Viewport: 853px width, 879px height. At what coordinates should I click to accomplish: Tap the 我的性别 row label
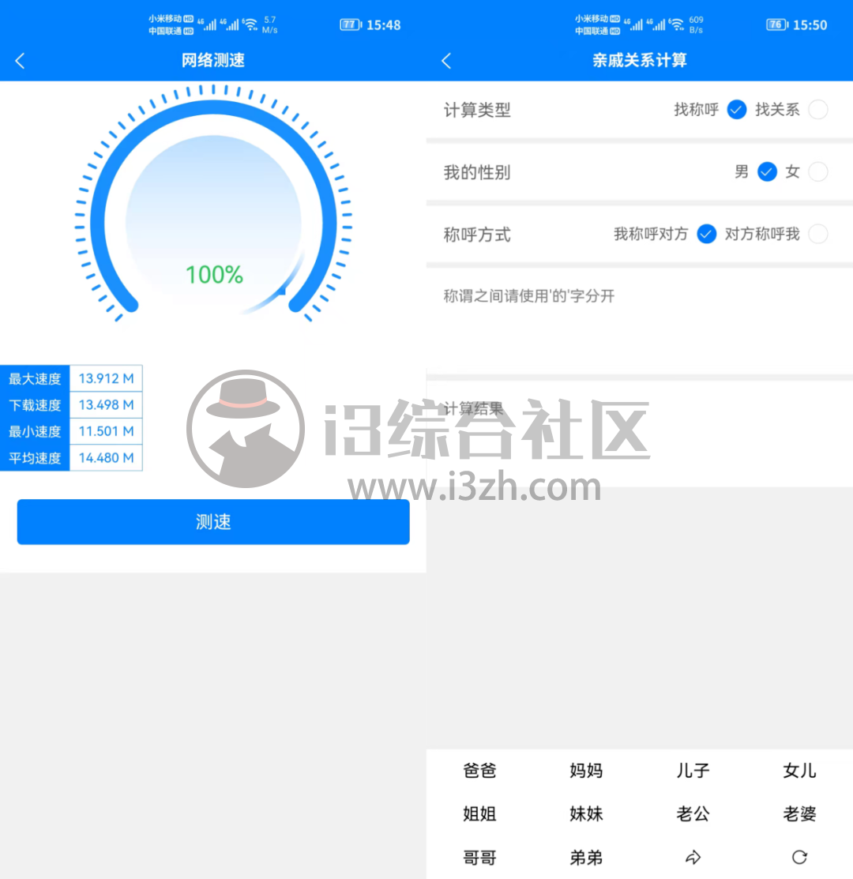(477, 172)
